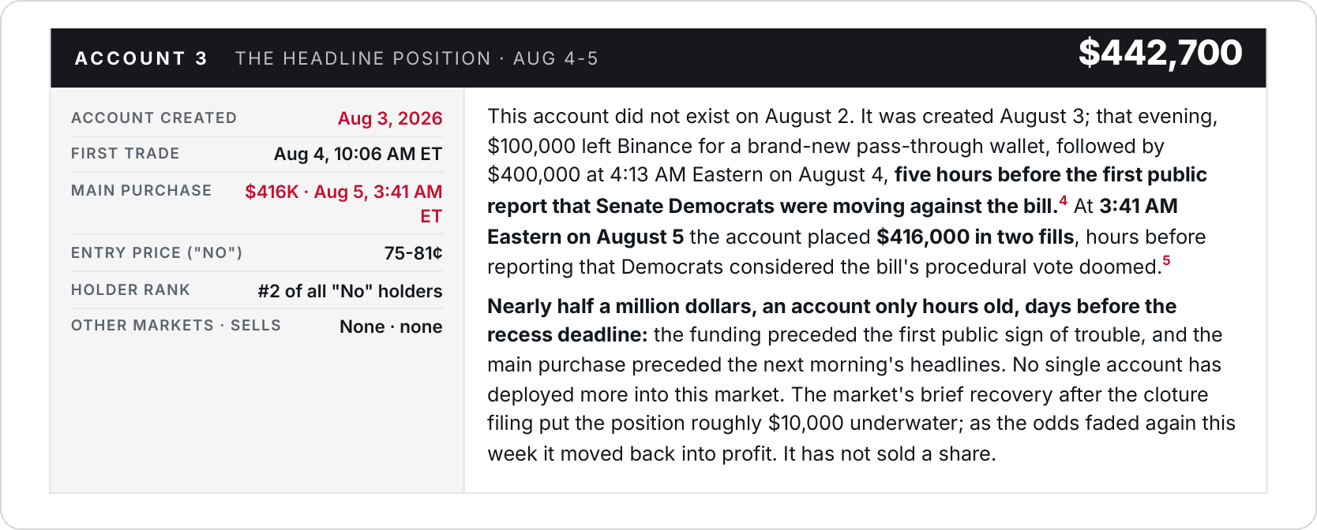The height and width of the screenshot is (530, 1317).
Task: Open footnote 4 reference link
Action: click(1063, 200)
